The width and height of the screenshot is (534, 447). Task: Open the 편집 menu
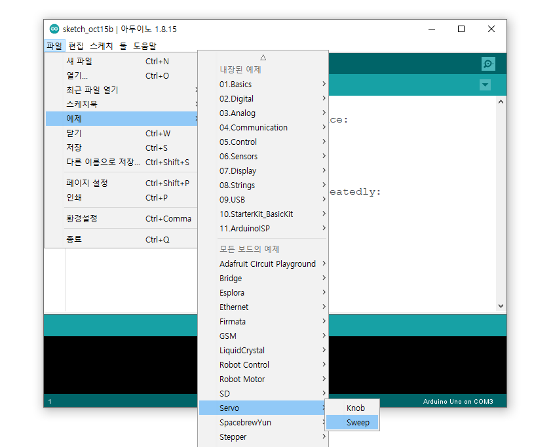click(x=76, y=46)
